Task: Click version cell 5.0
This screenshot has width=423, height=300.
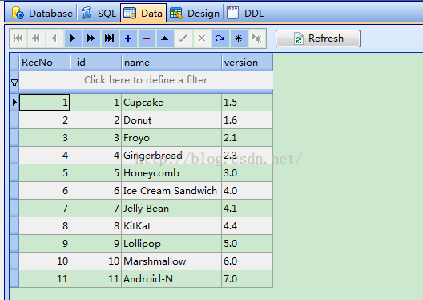Action: pyautogui.click(x=247, y=244)
